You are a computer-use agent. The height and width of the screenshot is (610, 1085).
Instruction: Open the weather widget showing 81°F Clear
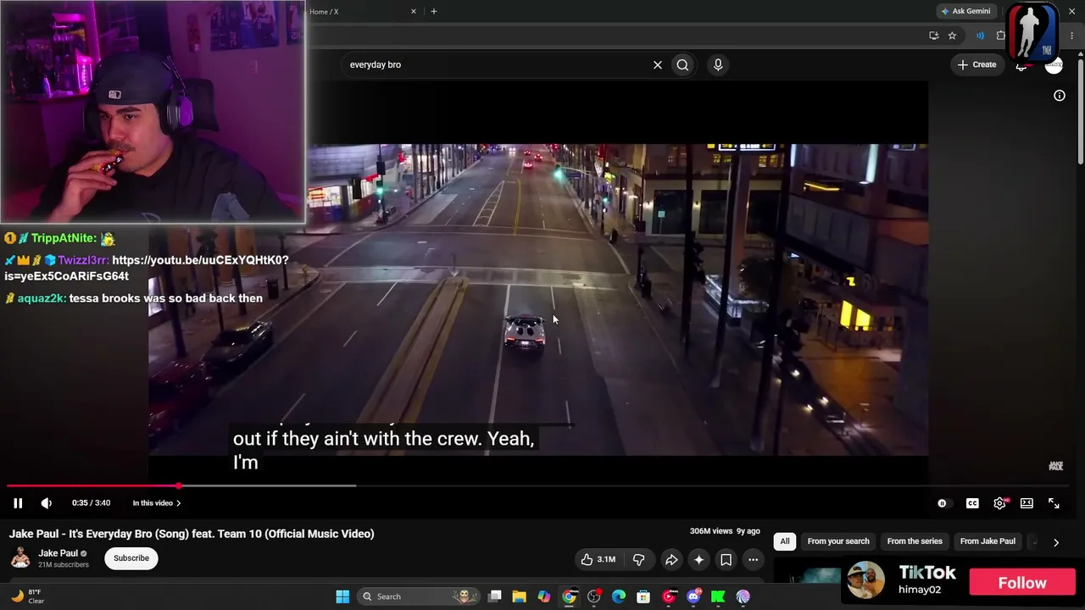27,596
